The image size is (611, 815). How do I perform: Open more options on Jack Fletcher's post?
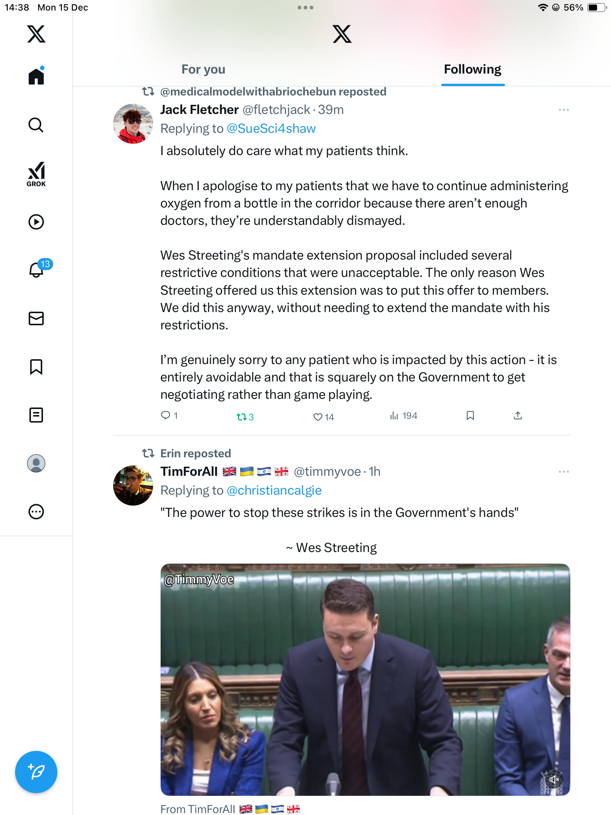pyautogui.click(x=563, y=110)
